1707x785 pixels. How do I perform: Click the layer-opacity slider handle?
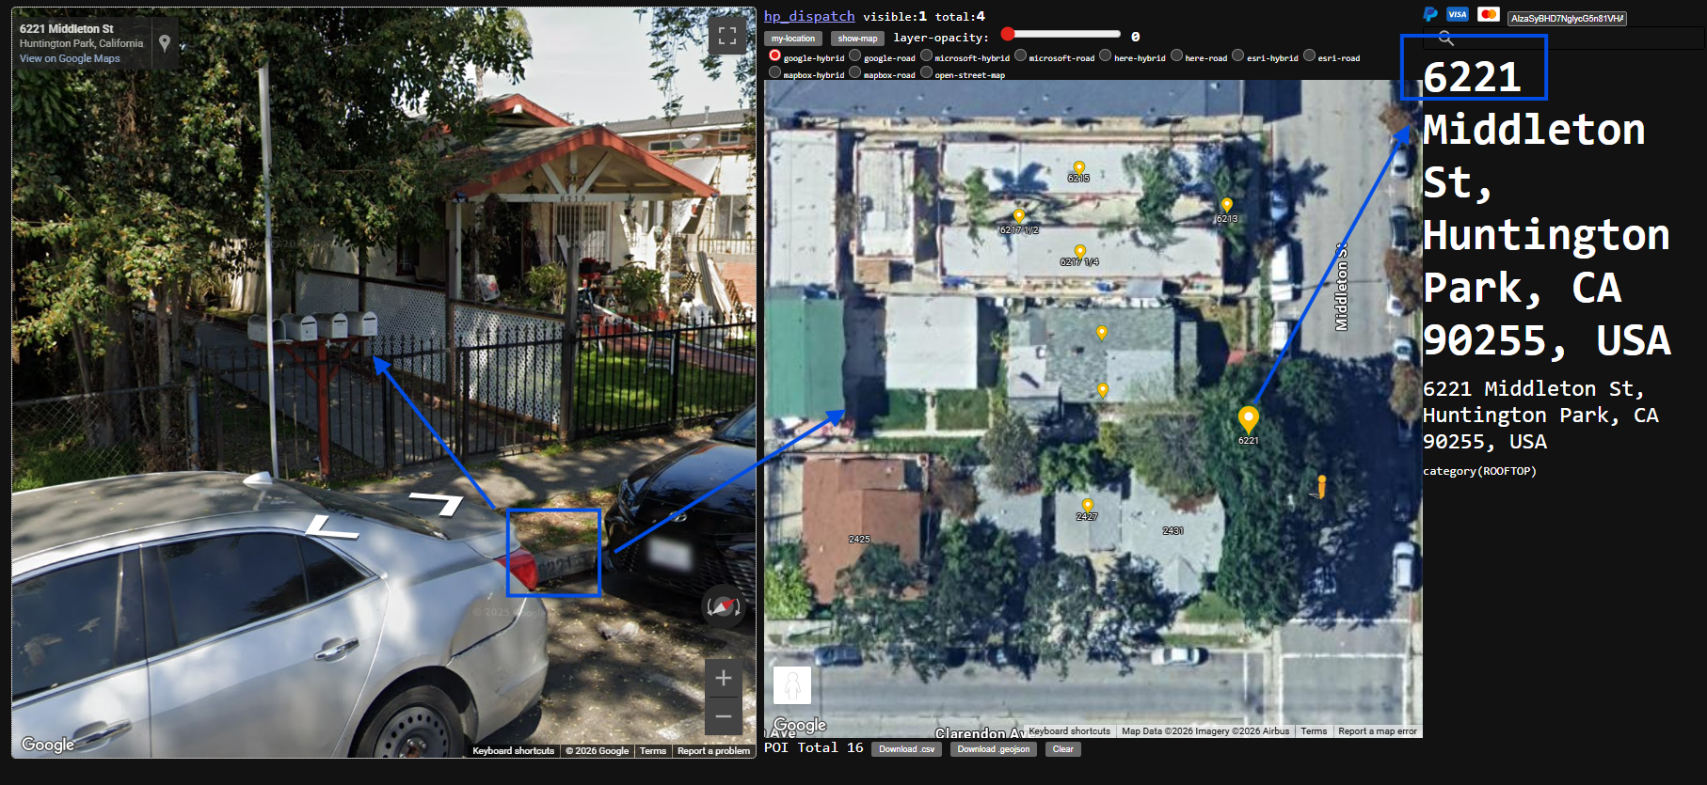click(x=1008, y=35)
